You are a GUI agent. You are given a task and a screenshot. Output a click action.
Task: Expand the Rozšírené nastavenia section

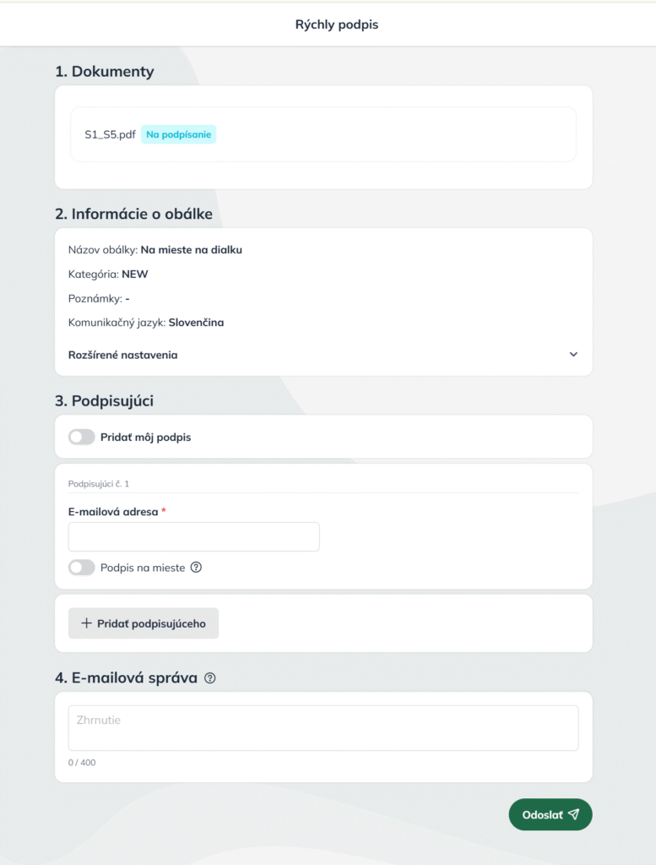[x=123, y=355]
